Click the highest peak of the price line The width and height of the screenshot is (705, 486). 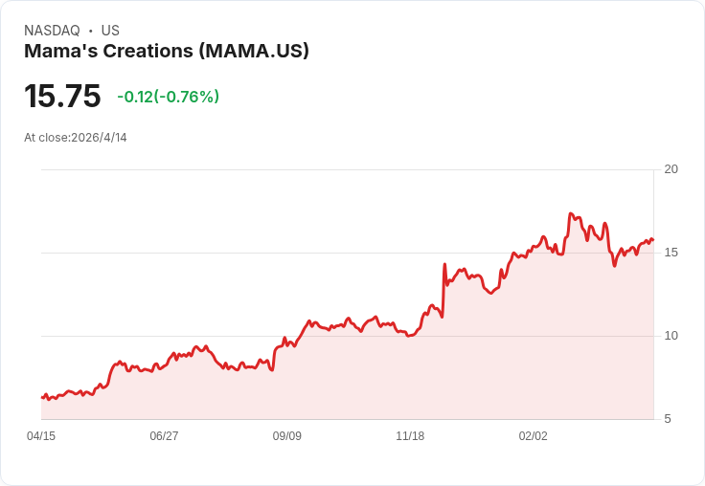571,214
